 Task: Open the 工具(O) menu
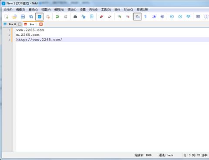(106, 10)
